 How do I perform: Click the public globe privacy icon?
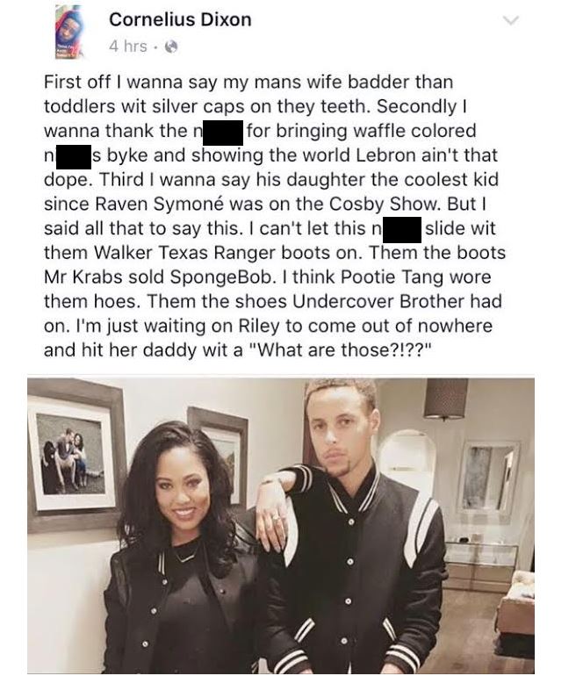pyautogui.click(x=171, y=47)
